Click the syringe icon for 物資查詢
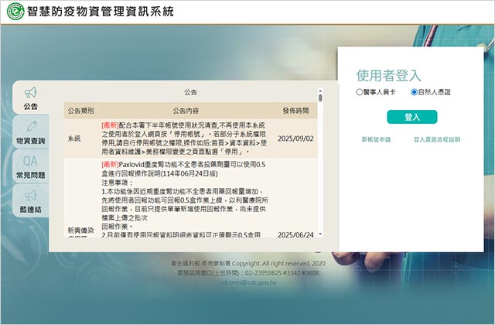The height and width of the screenshot is (325, 495). (31, 127)
